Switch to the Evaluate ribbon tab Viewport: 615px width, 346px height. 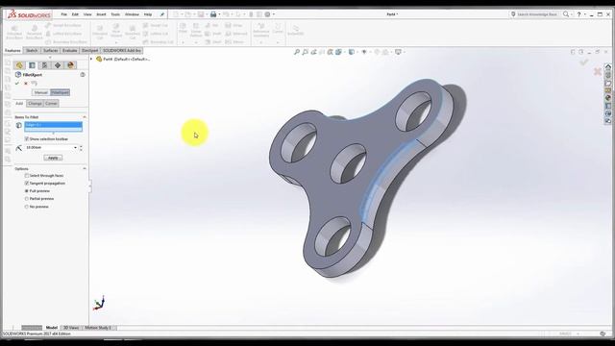[69, 51]
